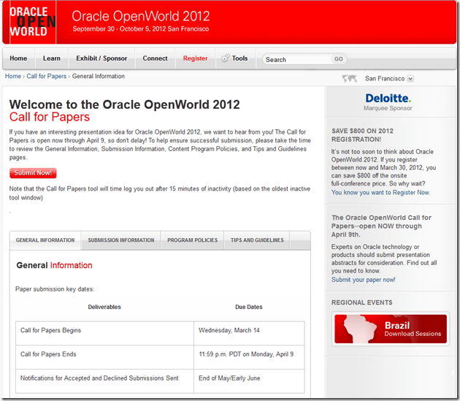This screenshot has height=401, width=460.
Task: Click the world map icon
Action: click(x=351, y=79)
